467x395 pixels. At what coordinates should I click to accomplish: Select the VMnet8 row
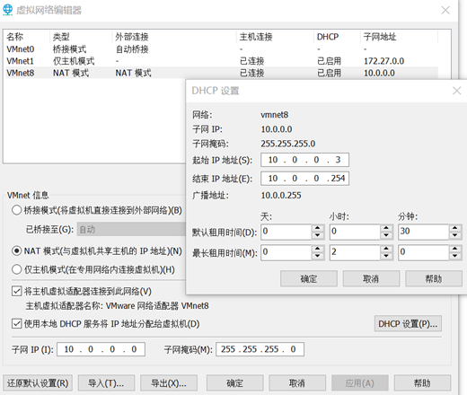[x=222, y=73]
